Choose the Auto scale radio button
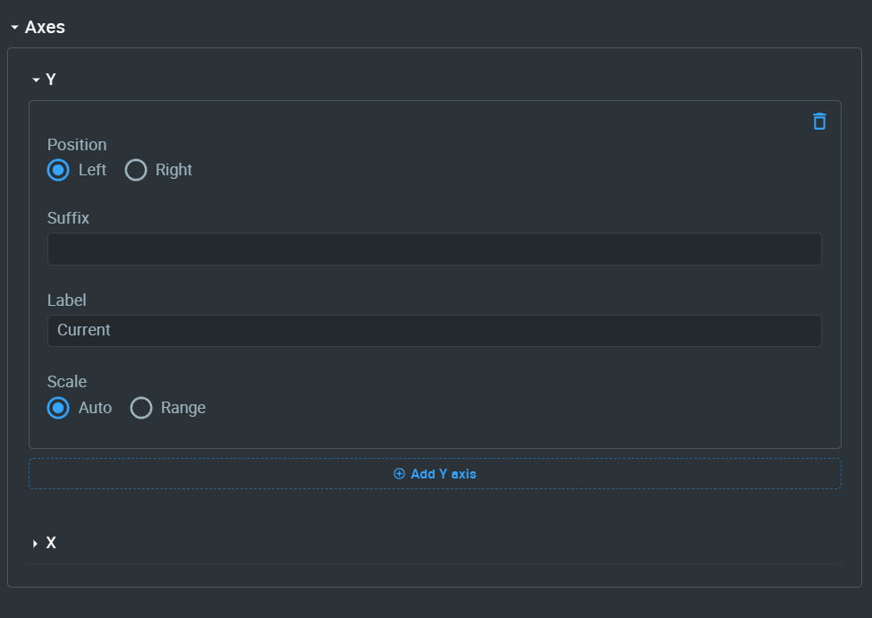The width and height of the screenshot is (872, 618). (58, 408)
